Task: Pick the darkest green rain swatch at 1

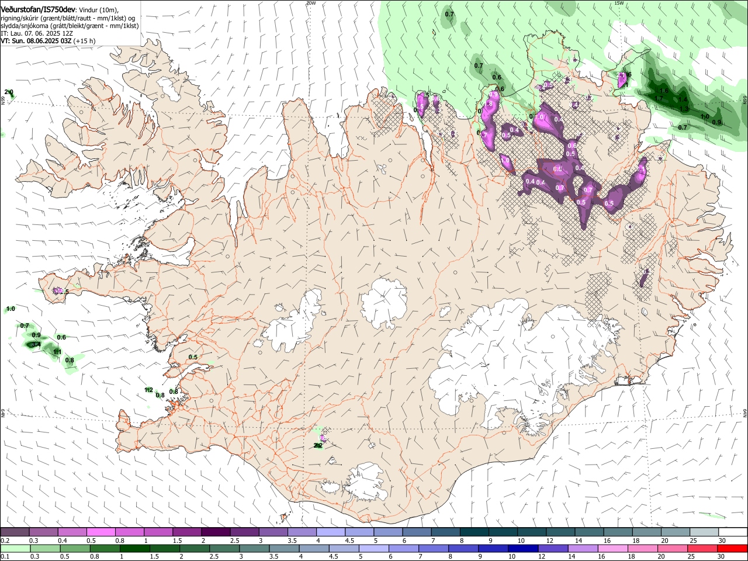Action: click(x=134, y=548)
